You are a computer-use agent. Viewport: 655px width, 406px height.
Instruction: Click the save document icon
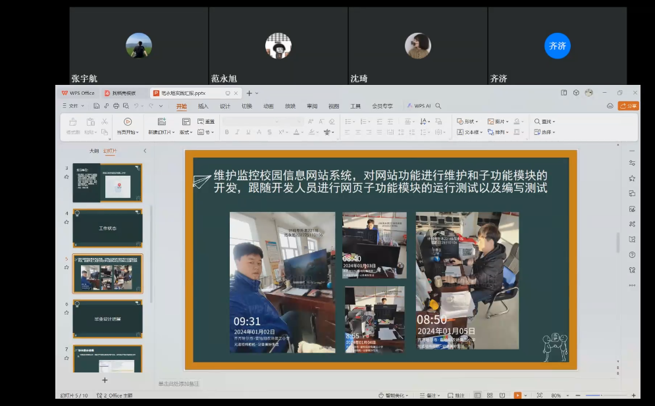[97, 106]
